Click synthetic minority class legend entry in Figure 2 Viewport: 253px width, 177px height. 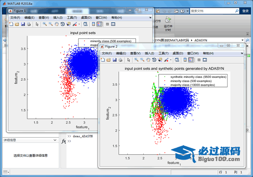198,77
